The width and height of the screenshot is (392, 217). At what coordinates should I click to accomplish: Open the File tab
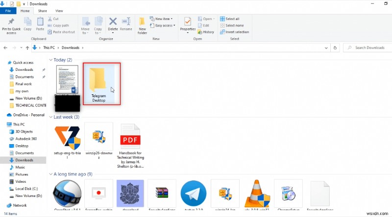pyautogui.click(x=8, y=11)
